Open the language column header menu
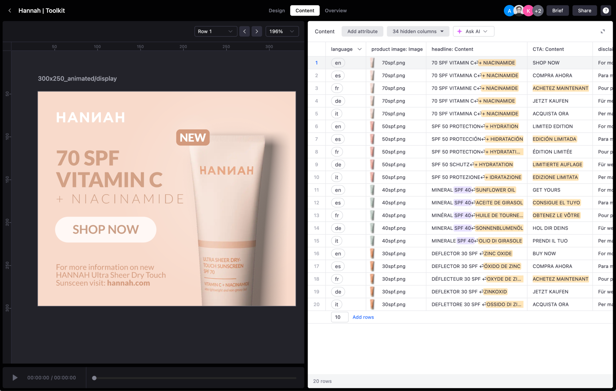 (x=359, y=49)
